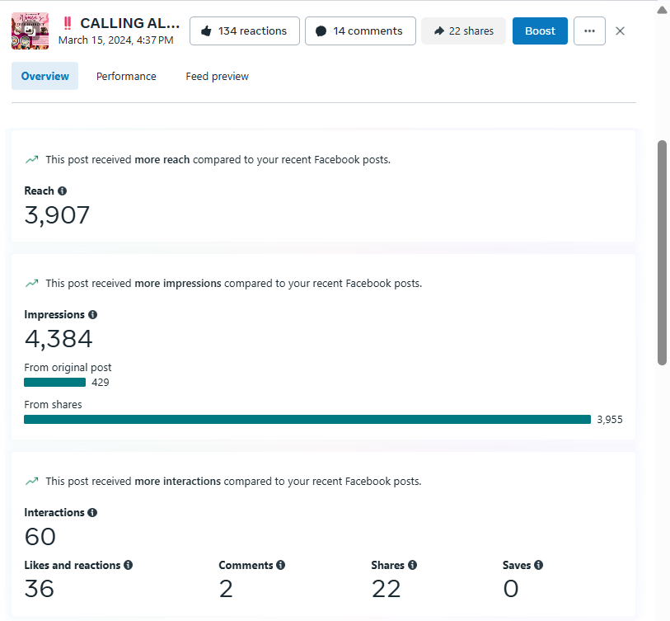Click the 134 reactions button

pos(244,31)
